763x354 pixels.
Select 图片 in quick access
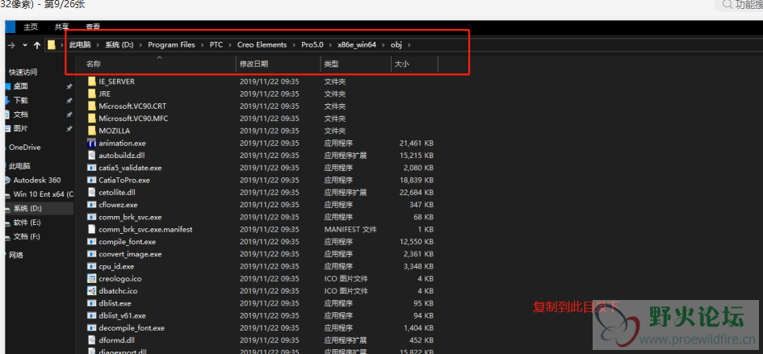tap(20, 128)
